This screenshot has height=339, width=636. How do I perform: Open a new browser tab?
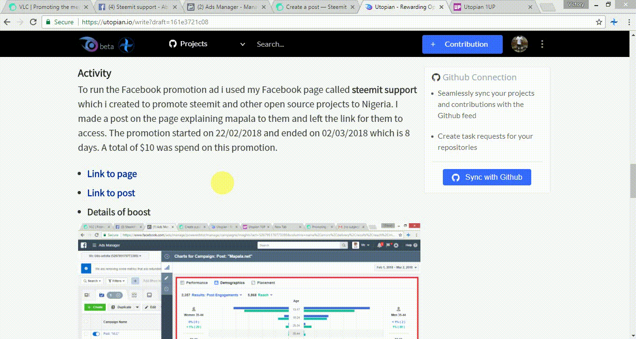pos(548,7)
